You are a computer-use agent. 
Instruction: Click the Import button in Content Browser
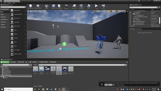pyautogui.click(x=13, y=62)
